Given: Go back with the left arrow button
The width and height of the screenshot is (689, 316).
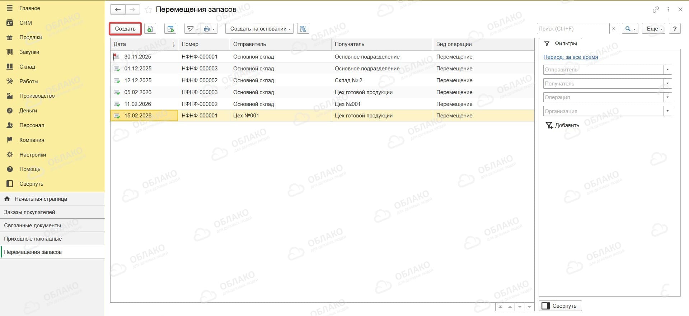Looking at the screenshot, I should [118, 10].
